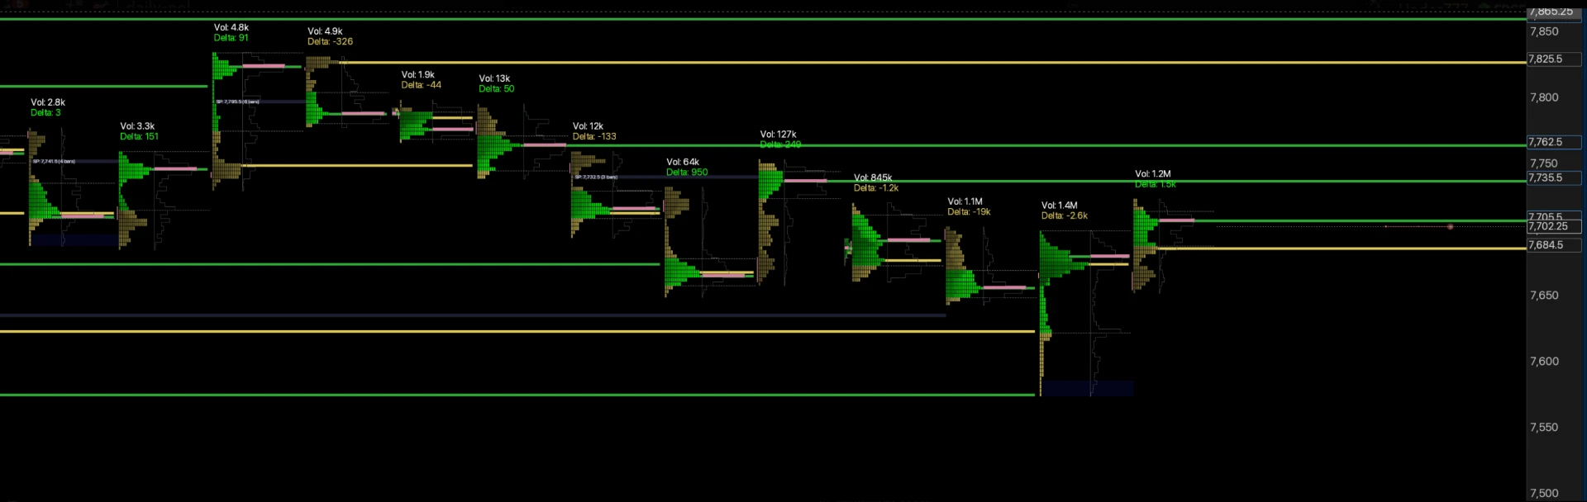
Task: Click the 7,762.5 price tag on the axis
Action: pyautogui.click(x=1554, y=142)
